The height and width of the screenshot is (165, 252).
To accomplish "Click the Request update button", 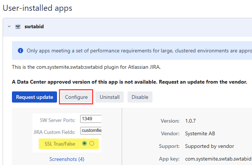I will click(34, 97).
